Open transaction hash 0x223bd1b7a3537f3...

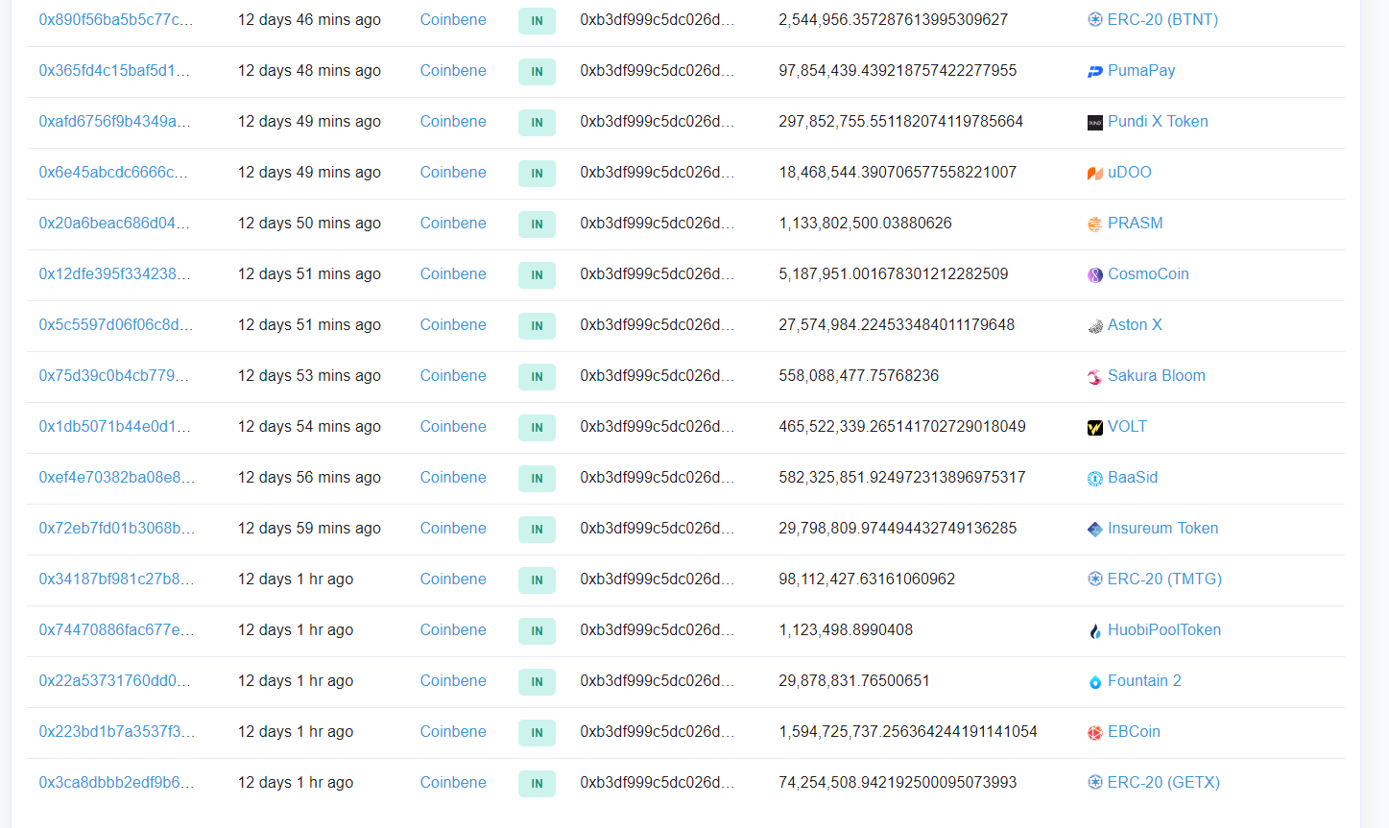(x=117, y=731)
